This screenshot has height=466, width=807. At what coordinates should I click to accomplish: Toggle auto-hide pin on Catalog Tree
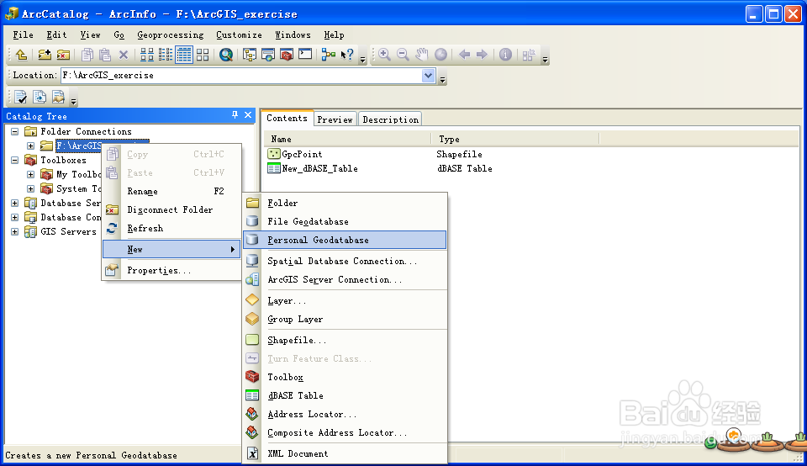pos(235,115)
